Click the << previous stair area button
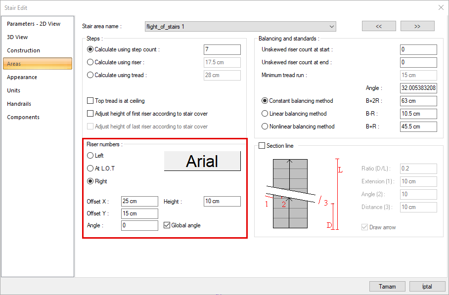This screenshot has height=295, width=449. click(x=379, y=26)
